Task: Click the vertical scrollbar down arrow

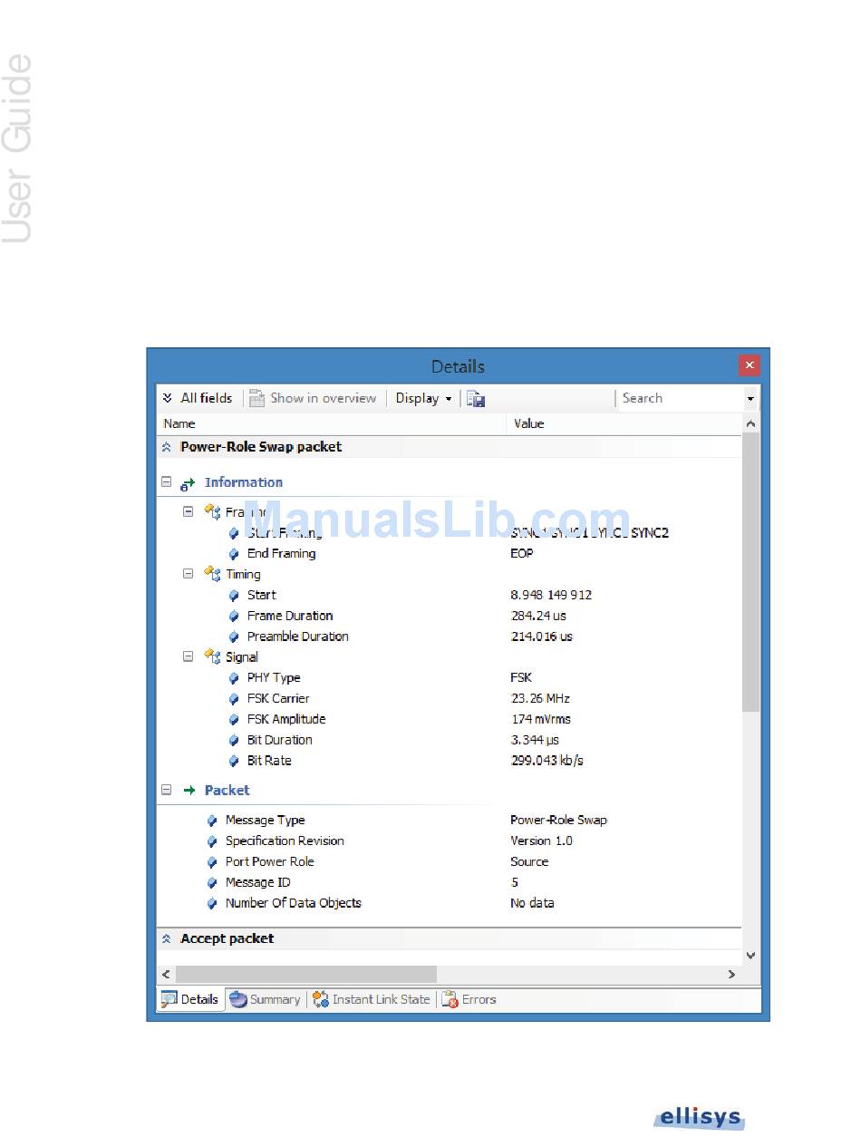Action: pos(750,955)
